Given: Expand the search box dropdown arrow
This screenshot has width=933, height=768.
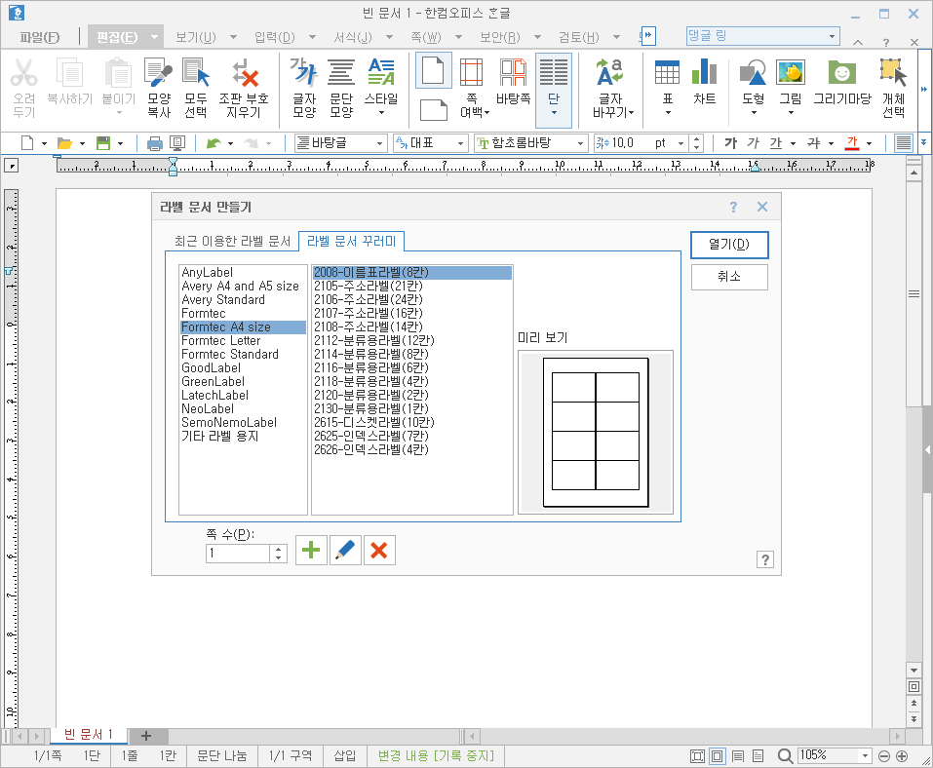Looking at the screenshot, I should 832,36.
